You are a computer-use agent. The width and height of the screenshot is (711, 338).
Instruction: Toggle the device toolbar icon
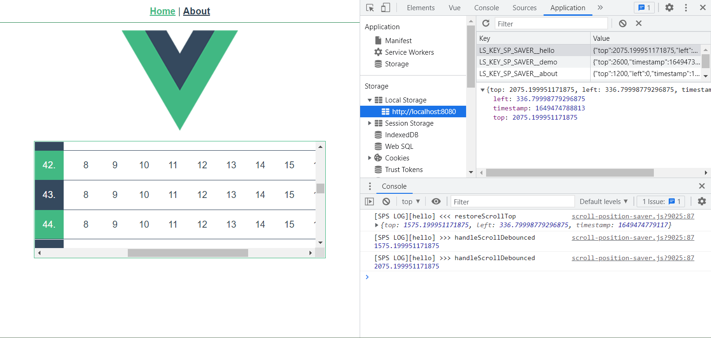(x=385, y=7)
